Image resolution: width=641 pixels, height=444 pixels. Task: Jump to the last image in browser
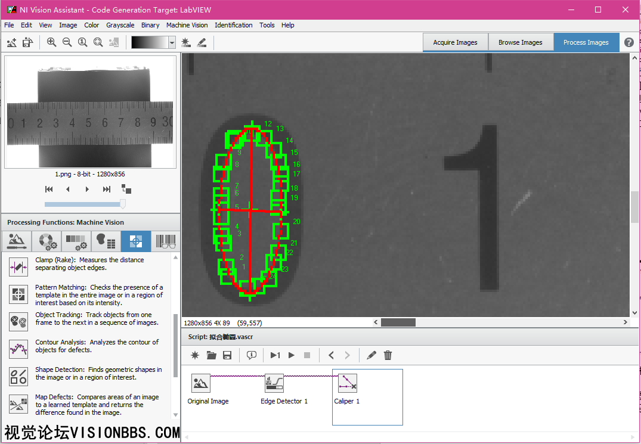pos(107,189)
